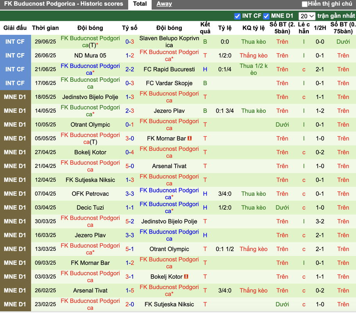
Task: Click the 1-2 score against ND Mura 05
Action: 130,56
